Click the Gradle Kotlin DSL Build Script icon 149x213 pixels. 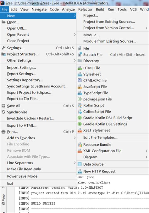pos(80,118)
